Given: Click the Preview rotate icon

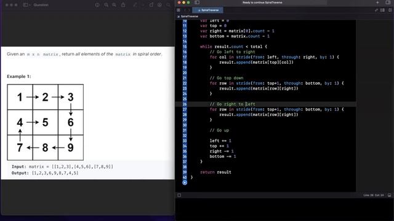Looking at the screenshot, I should click(x=151, y=5).
